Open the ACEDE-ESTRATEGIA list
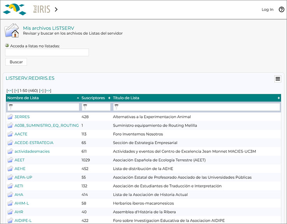This screenshot has height=224, width=287. pyautogui.click(x=34, y=143)
